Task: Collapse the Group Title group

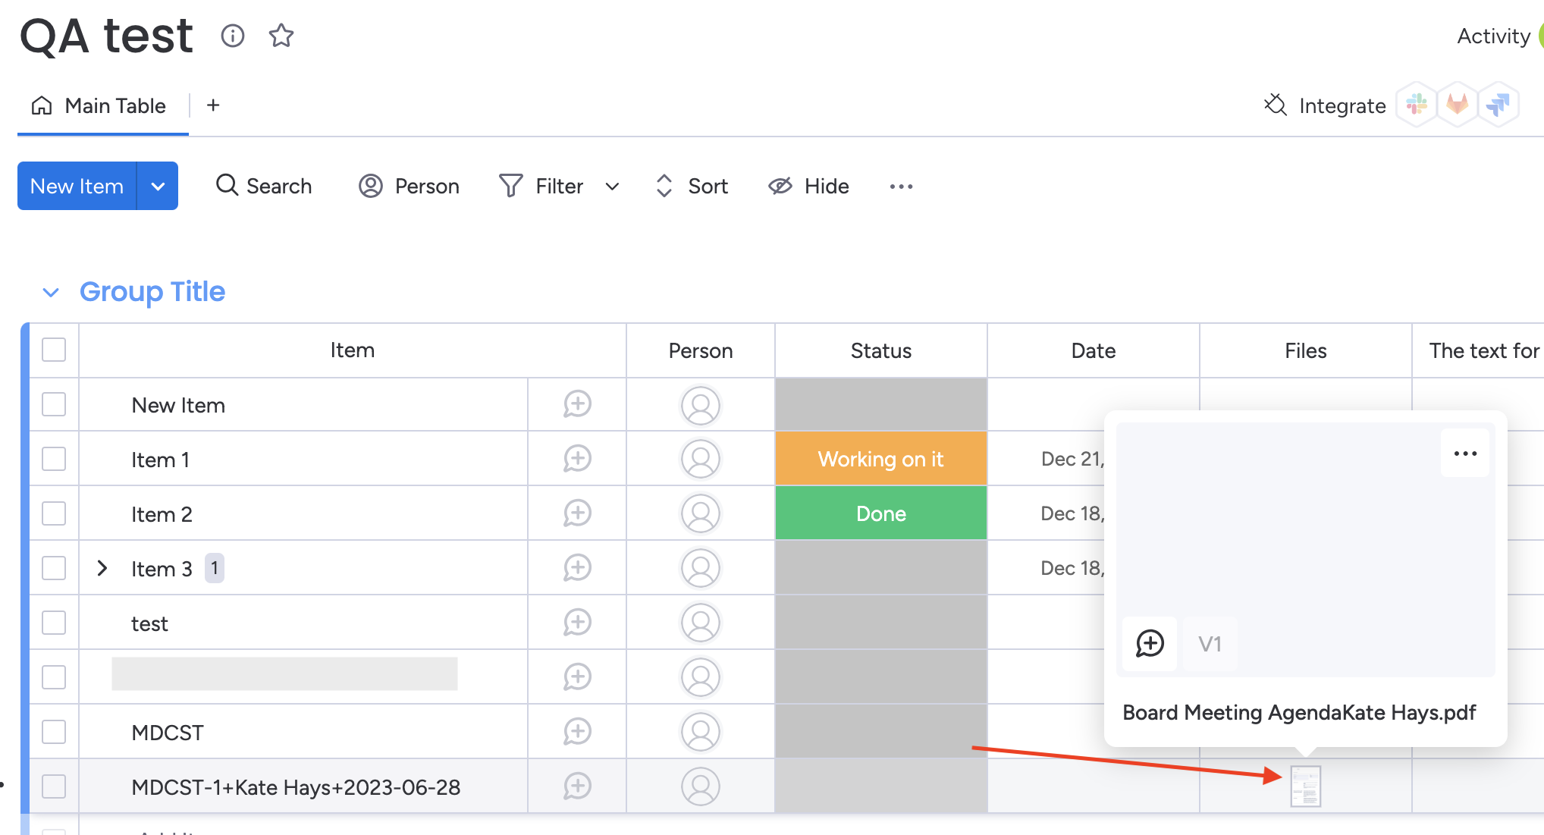Action: (51, 292)
